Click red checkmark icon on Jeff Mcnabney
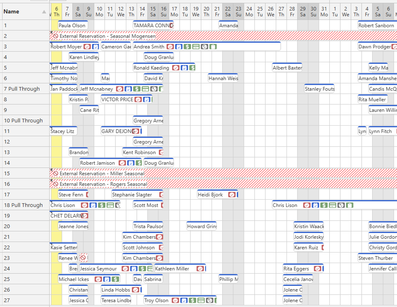 click(x=120, y=89)
